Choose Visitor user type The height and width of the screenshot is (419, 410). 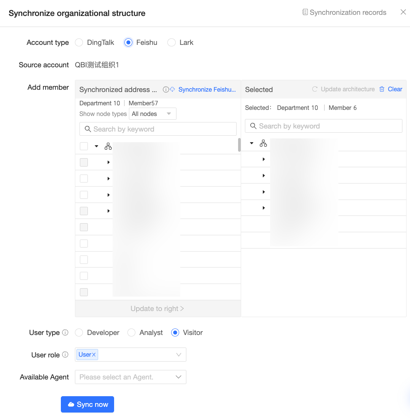coord(175,332)
